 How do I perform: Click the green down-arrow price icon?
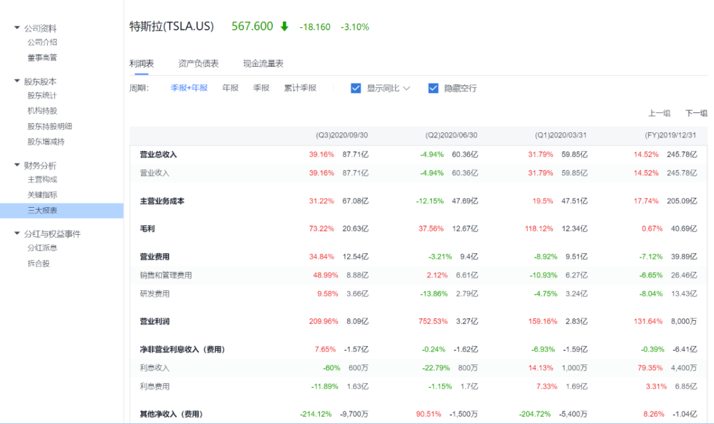pos(284,26)
